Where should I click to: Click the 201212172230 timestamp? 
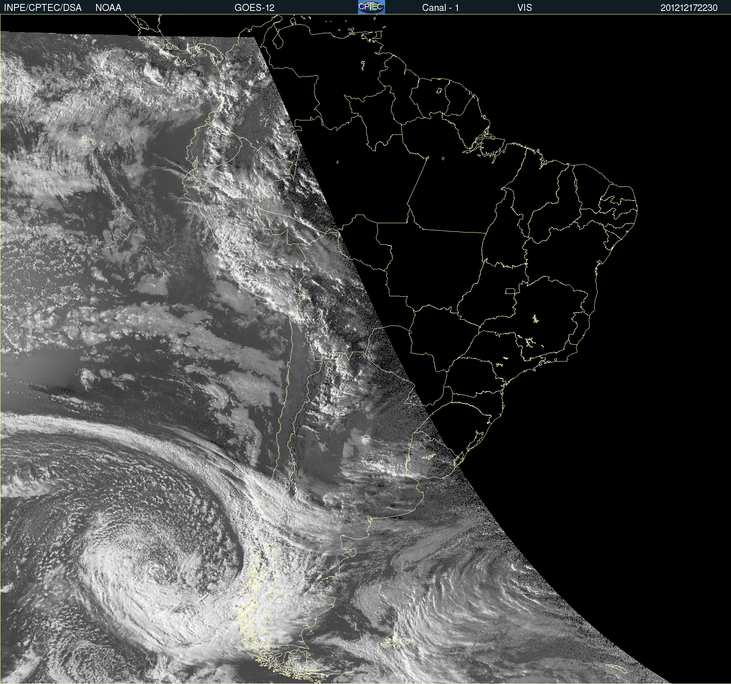pos(689,8)
